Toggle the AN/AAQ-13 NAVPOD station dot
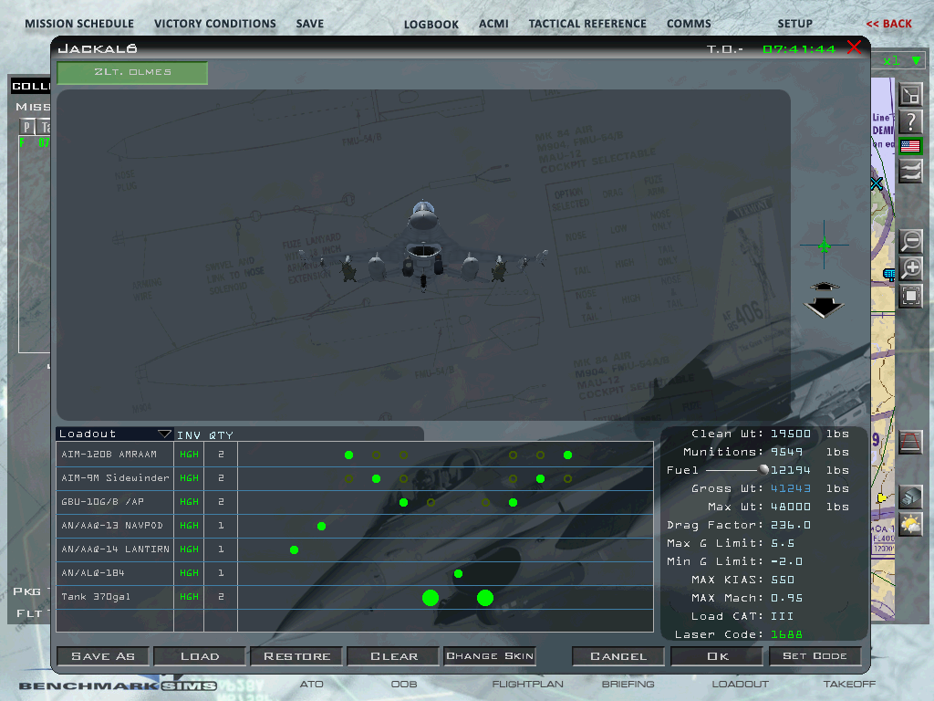Screen dimensions: 934x701 [x=322, y=527]
